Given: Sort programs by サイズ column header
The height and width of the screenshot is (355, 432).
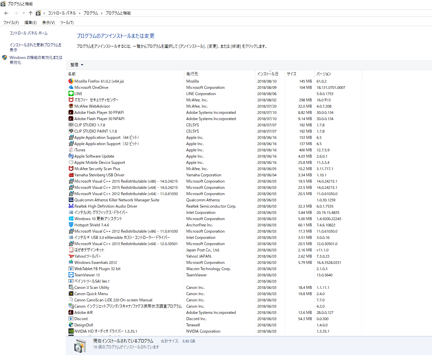Looking at the screenshot, I should 292,74.
